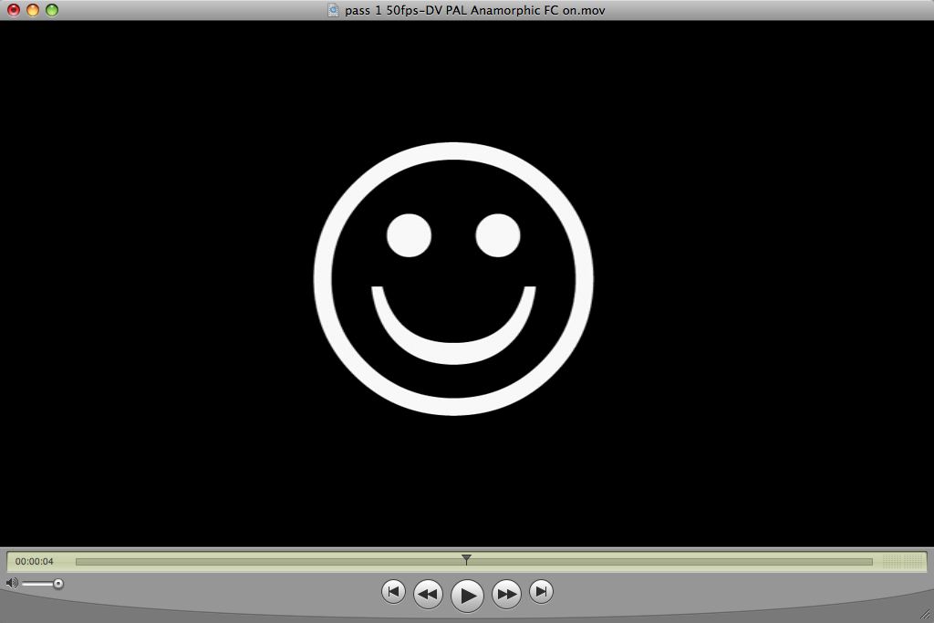Click the playhead marker on the timeline
Viewport: 934px width, 623px height.
(466, 559)
